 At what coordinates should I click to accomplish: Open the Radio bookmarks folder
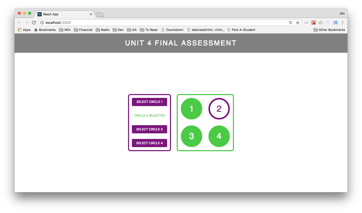click(103, 30)
